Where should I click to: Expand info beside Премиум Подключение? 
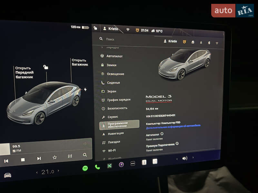click(177, 144)
